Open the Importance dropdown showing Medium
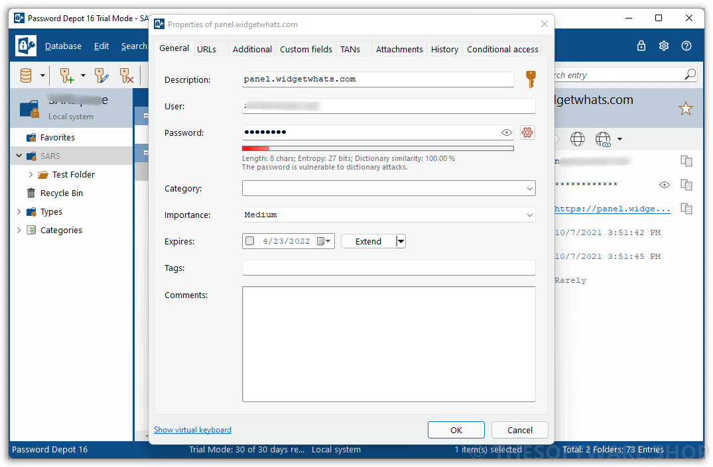The width and height of the screenshot is (713, 467). tap(389, 215)
